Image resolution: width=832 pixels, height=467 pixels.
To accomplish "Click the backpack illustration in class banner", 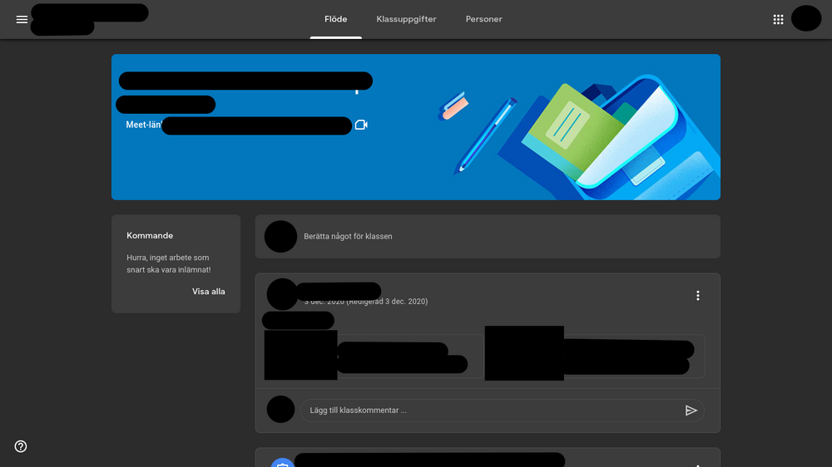I will (616, 137).
